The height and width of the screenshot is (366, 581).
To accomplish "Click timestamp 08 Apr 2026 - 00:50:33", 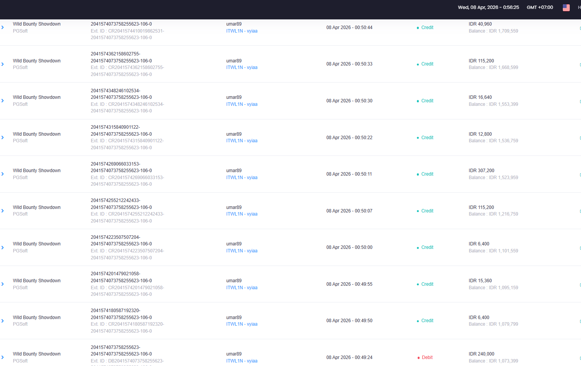I will (350, 64).
